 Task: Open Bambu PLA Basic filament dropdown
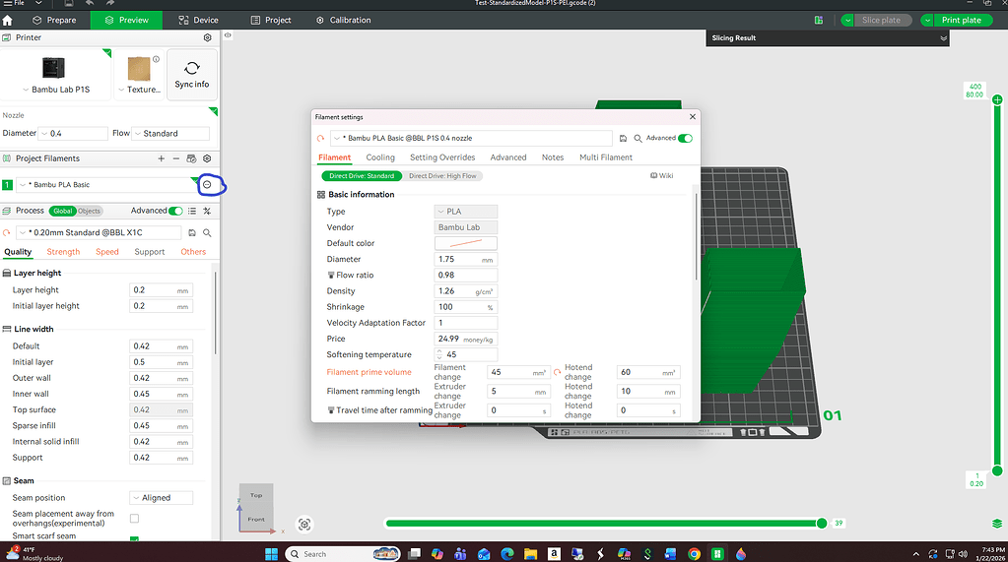(106, 185)
